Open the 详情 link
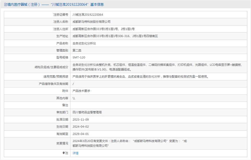The image size is (251, 160). (x=75, y=153)
